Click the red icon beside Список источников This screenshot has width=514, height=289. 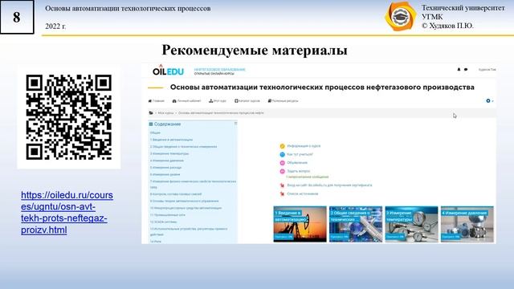click(282, 194)
